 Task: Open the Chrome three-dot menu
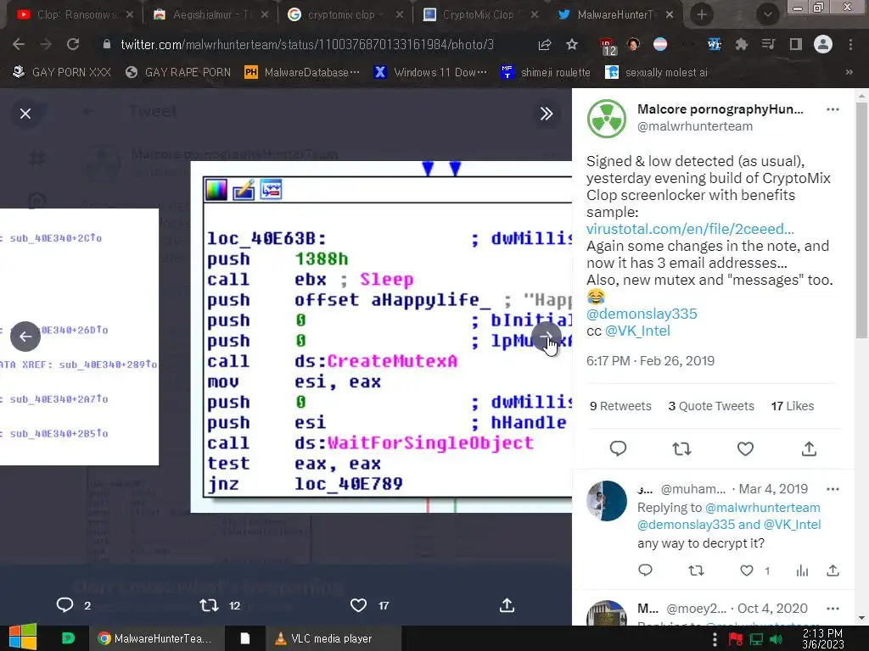(x=850, y=44)
